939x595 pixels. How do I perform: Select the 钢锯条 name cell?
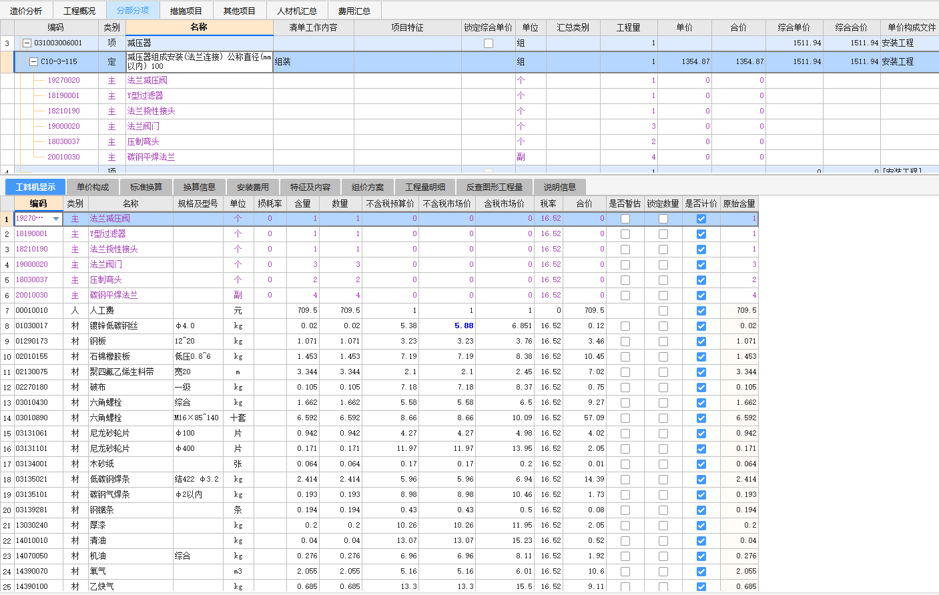[131, 510]
